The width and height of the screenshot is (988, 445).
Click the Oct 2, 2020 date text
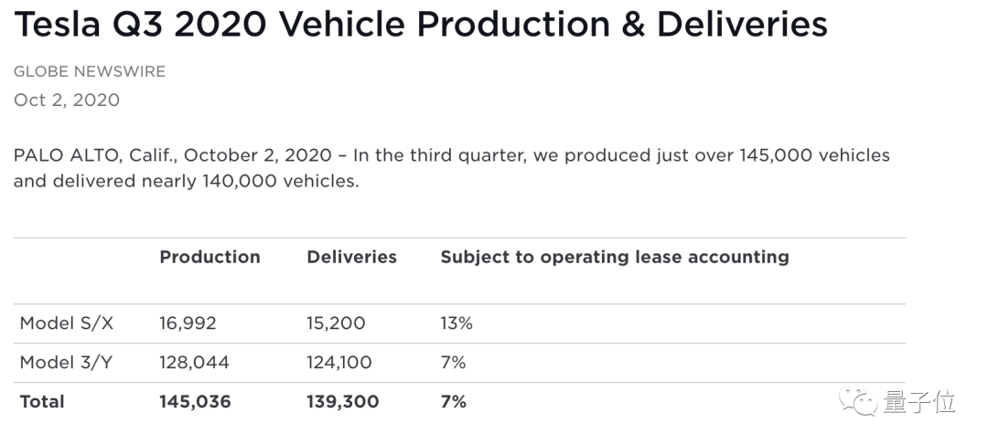[x=67, y=101]
